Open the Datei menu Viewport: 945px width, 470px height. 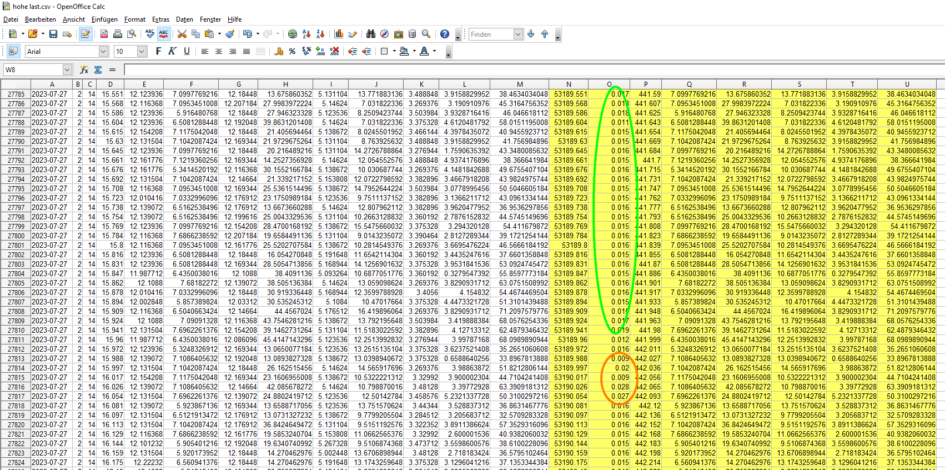coord(11,19)
